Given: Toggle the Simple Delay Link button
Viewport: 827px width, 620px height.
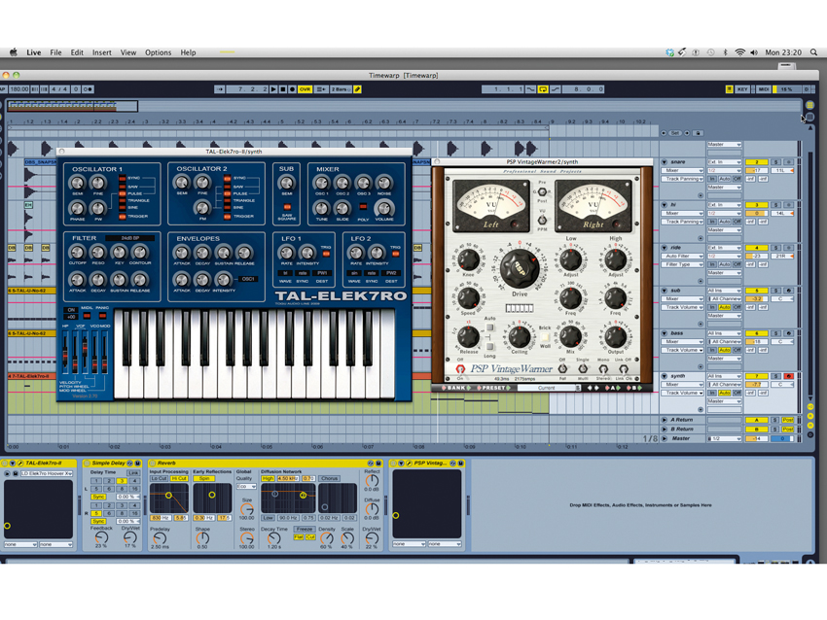Looking at the screenshot, I should pyautogui.click(x=133, y=472).
